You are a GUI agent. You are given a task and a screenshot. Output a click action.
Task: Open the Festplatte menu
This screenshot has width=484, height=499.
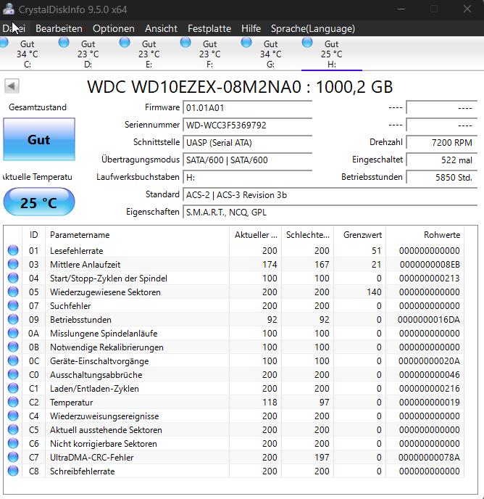pos(209,28)
